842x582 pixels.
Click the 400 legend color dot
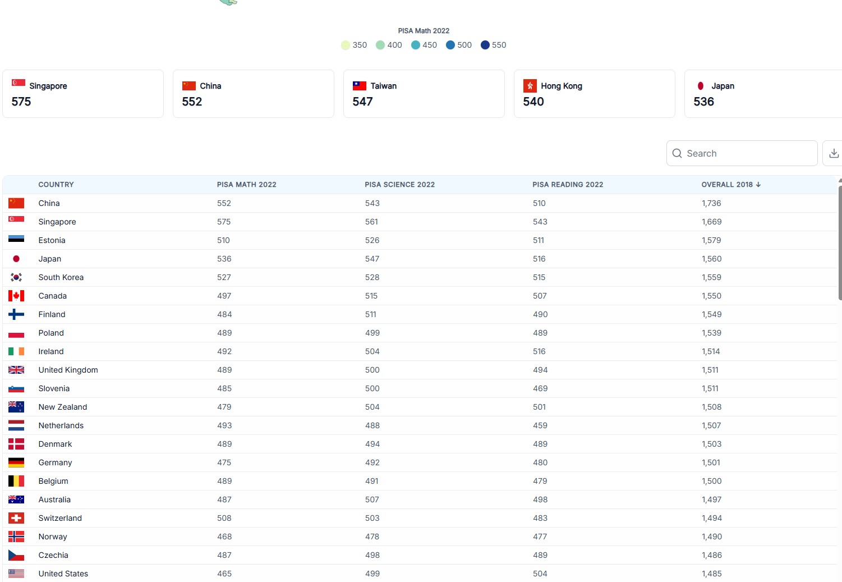click(x=380, y=45)
